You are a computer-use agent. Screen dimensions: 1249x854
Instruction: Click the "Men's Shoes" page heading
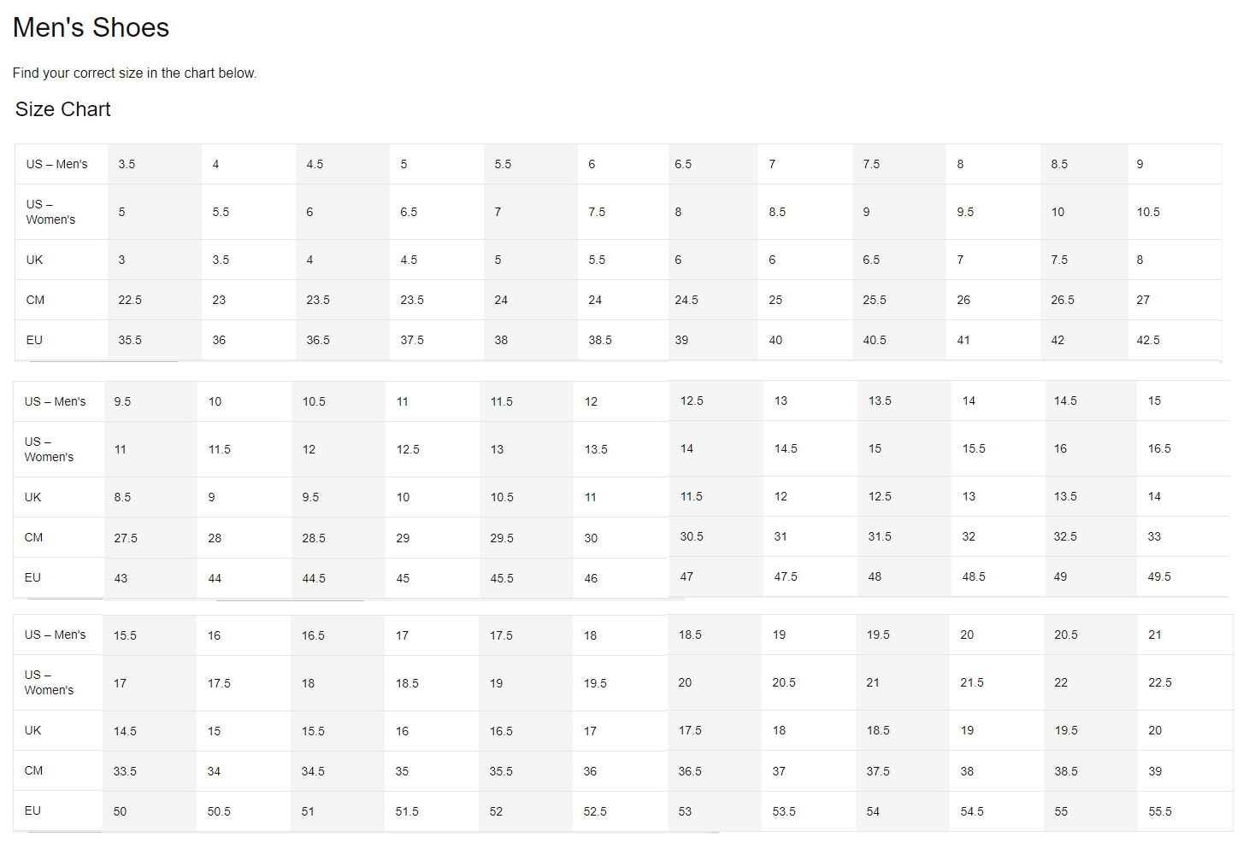pyautogui.click(x=91, y=27)
